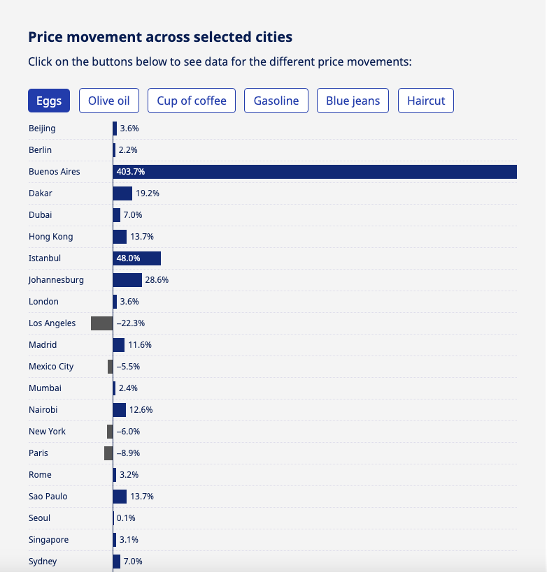Select the Blue jeans button
The width and height of the screenshot is (547, 572).
353,101
